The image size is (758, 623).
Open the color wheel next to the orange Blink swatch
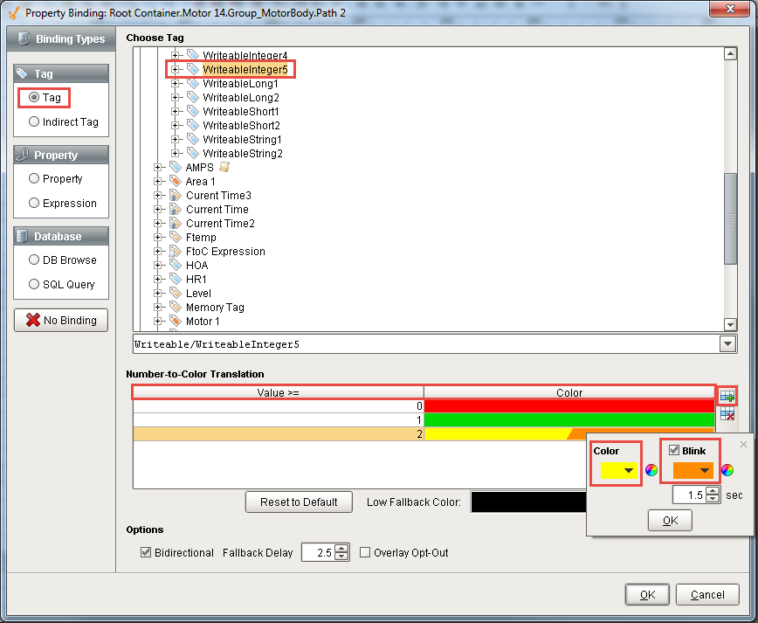(x=727, y=470)
